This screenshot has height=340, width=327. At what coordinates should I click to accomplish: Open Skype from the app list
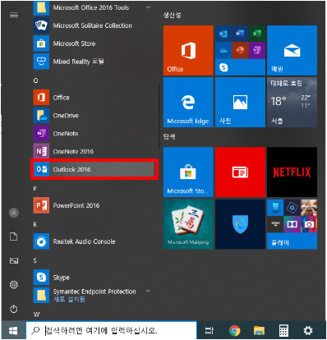[x=94, y=278]
